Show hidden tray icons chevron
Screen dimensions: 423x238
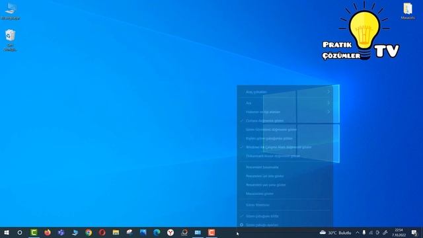(358, 233)
